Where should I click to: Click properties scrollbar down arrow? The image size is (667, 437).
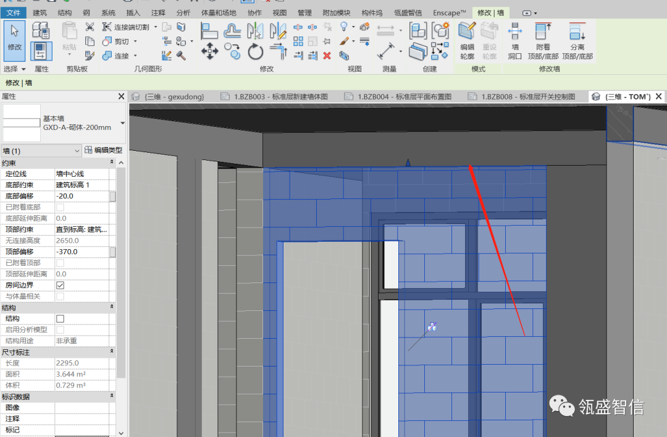click(x=121, y=433)
